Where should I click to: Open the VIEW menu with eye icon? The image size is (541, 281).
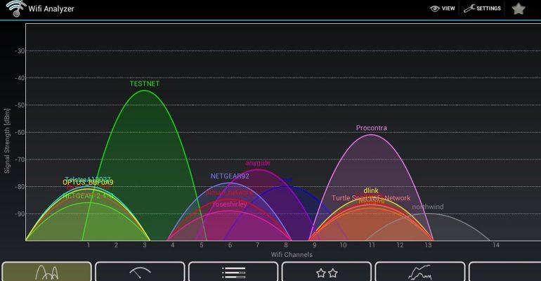tap(443, 8)
